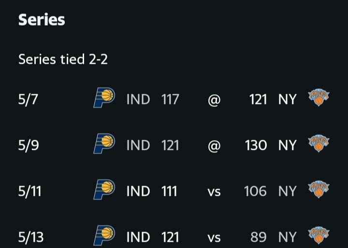Select the Knicks logo in 5/9 row
The width and height of the screenshot is (348, 248).
tap(319, 144)
